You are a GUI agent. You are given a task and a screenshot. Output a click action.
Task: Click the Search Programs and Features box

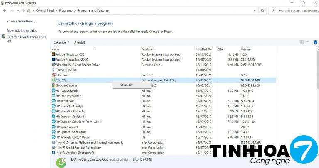(295, 10)
